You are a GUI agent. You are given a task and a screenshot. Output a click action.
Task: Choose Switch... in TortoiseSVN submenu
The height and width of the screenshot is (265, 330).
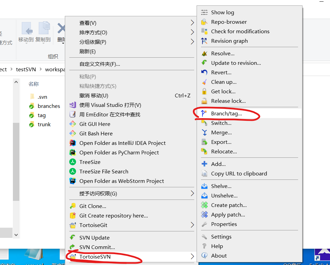coord(250,123)
